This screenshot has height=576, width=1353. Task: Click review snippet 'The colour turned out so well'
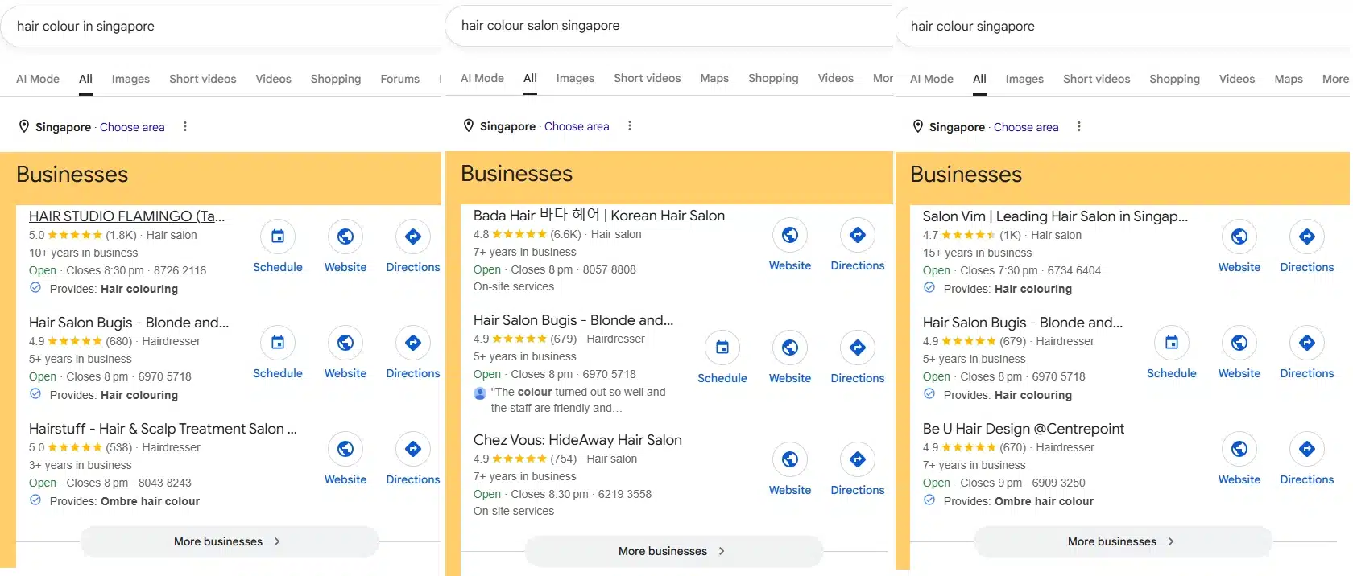578,400
